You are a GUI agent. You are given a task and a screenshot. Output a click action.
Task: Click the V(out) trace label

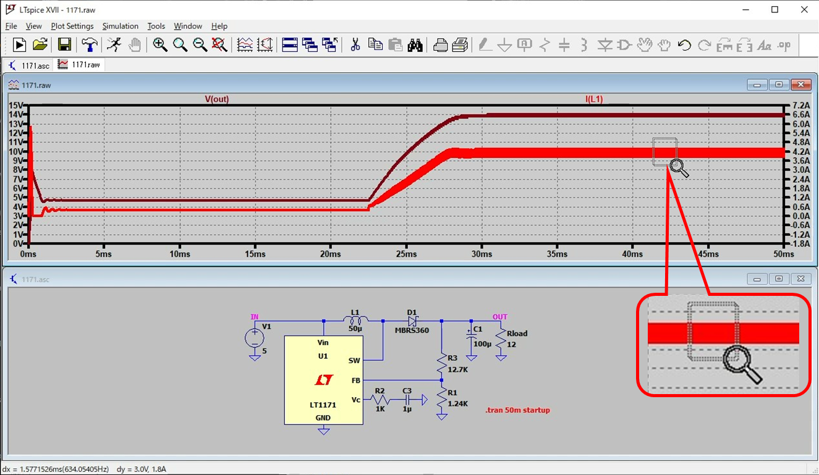[217, 99]
